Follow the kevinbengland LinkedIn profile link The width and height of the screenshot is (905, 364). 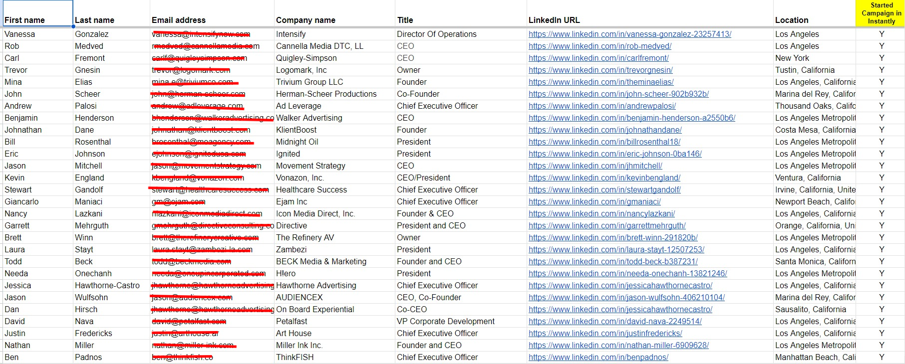[x=604, y=178]
